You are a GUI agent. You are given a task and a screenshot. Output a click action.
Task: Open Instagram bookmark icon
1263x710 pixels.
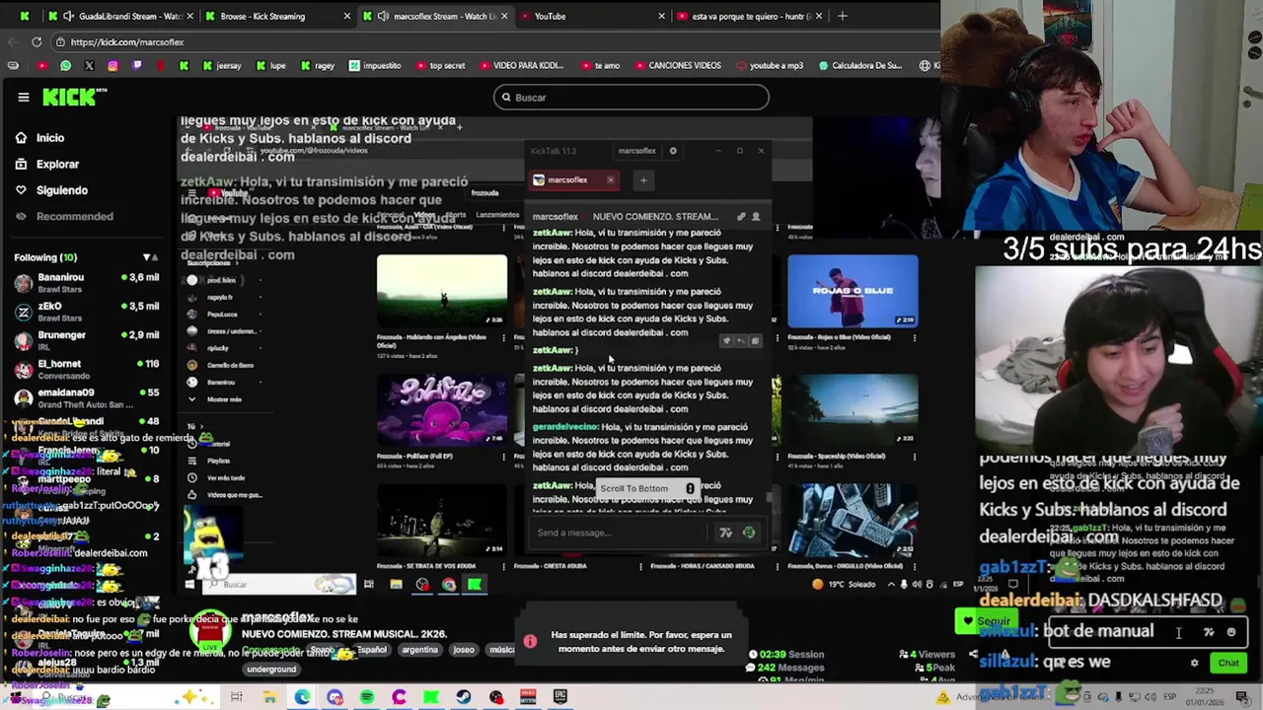[x=112, y=65]
